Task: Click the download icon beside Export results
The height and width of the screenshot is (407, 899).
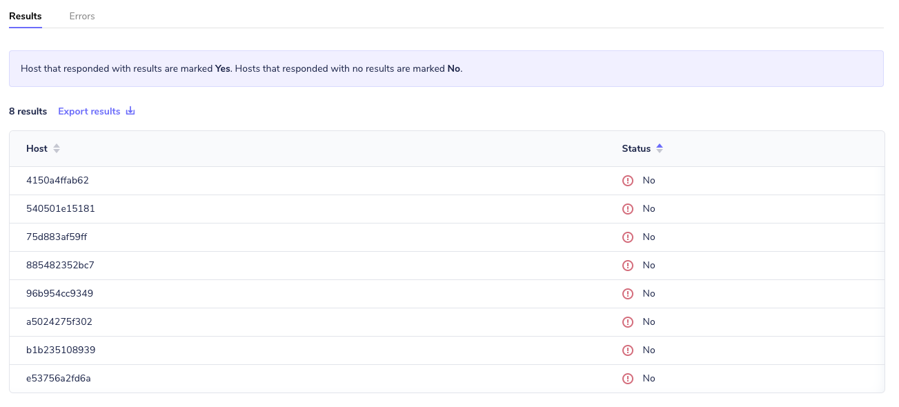Action: [130, 110]
